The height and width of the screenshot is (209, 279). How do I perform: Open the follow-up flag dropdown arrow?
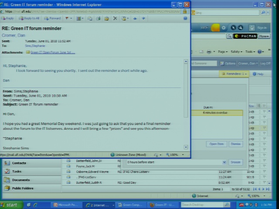[x=71, y=18]
